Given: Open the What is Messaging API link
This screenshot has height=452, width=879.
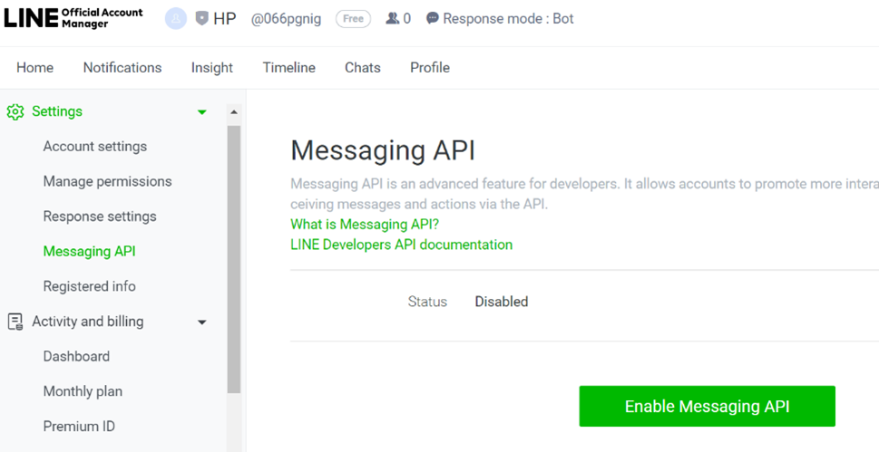Looking at the screenshot, I should click(364, 224).
